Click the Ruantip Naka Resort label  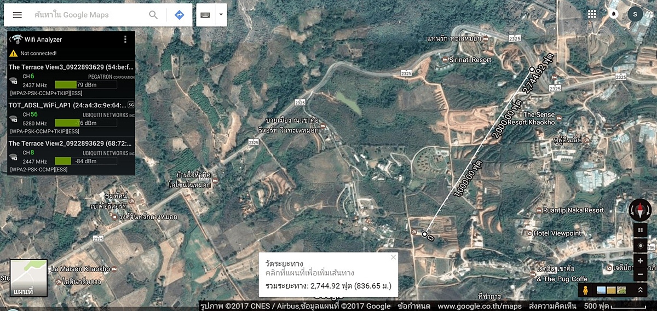pyautogui.click(x=573, y=210)
